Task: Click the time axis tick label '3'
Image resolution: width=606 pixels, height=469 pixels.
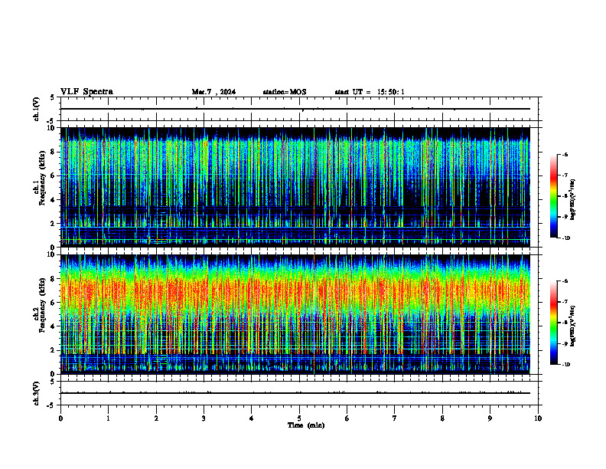Action: [204, 418]
